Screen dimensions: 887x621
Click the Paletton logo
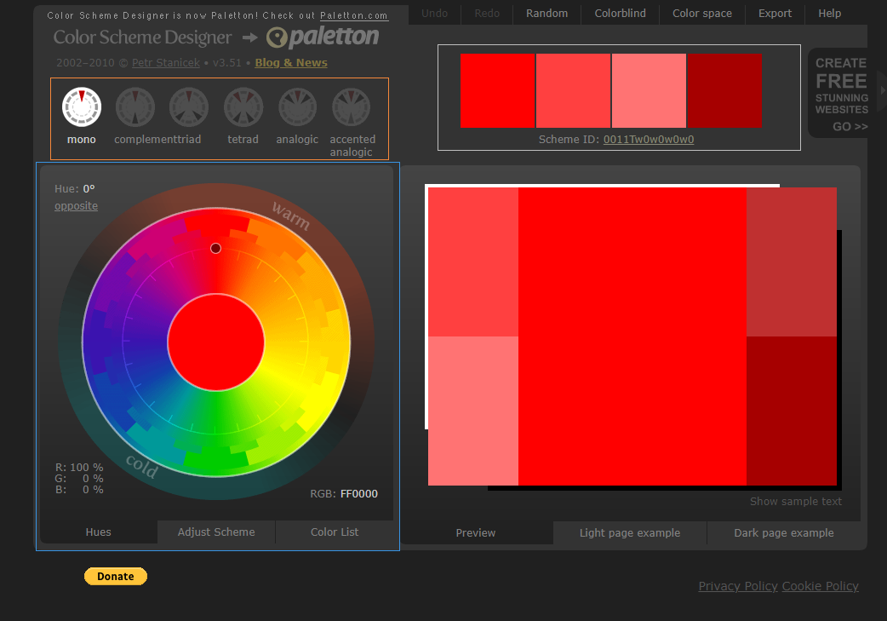323,37
